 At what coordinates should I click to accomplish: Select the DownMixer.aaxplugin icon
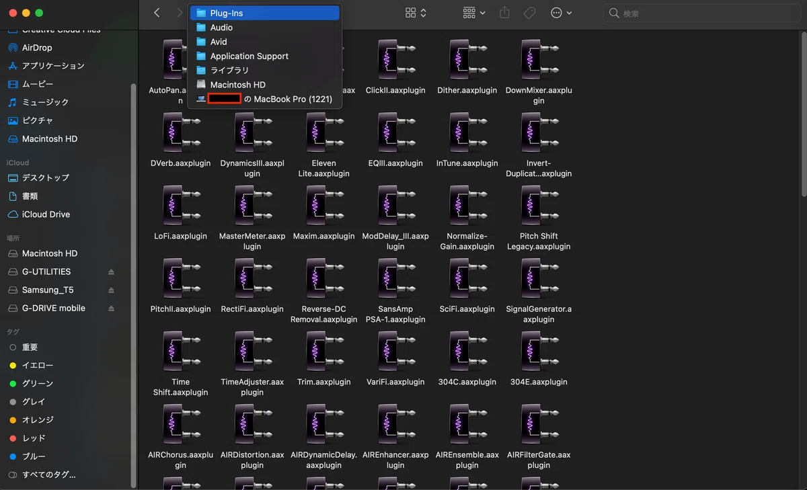tap(539, 60)
